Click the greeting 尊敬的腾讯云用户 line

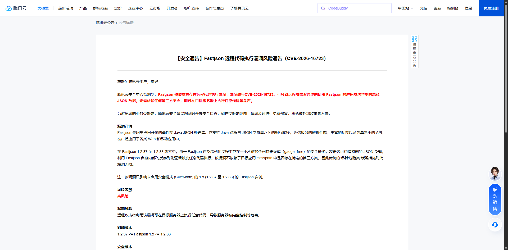pyautogui.click(x=138, y=82)
